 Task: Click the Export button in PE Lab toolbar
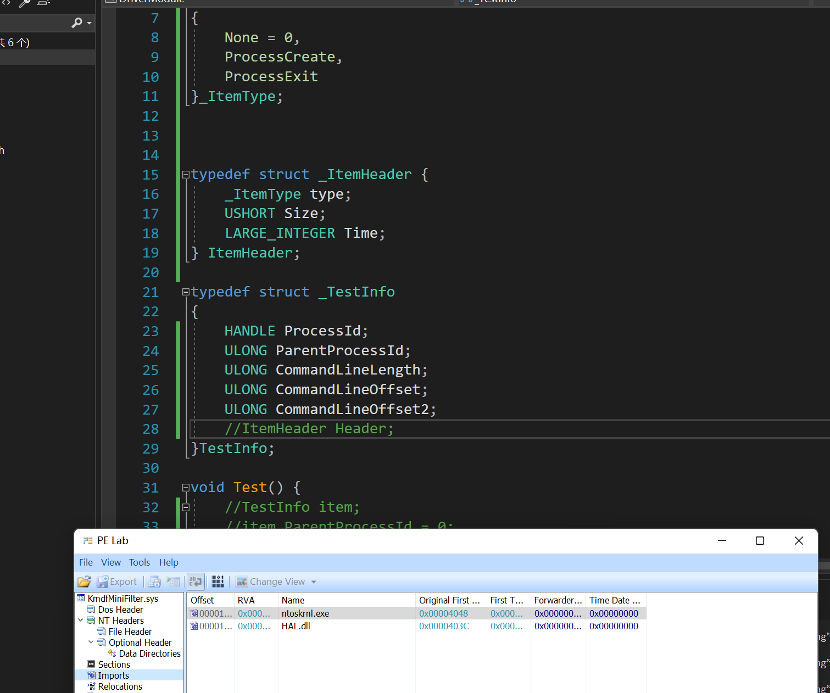(x=116, y=582)
